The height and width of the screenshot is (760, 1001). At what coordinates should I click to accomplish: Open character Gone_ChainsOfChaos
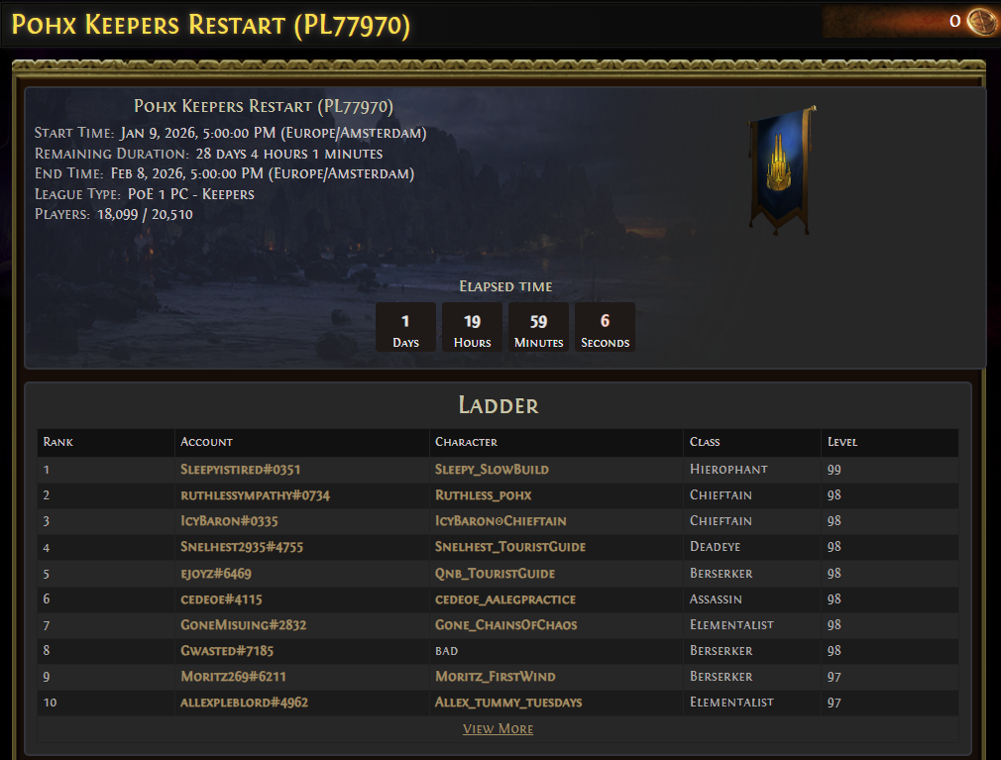[505, 624]
